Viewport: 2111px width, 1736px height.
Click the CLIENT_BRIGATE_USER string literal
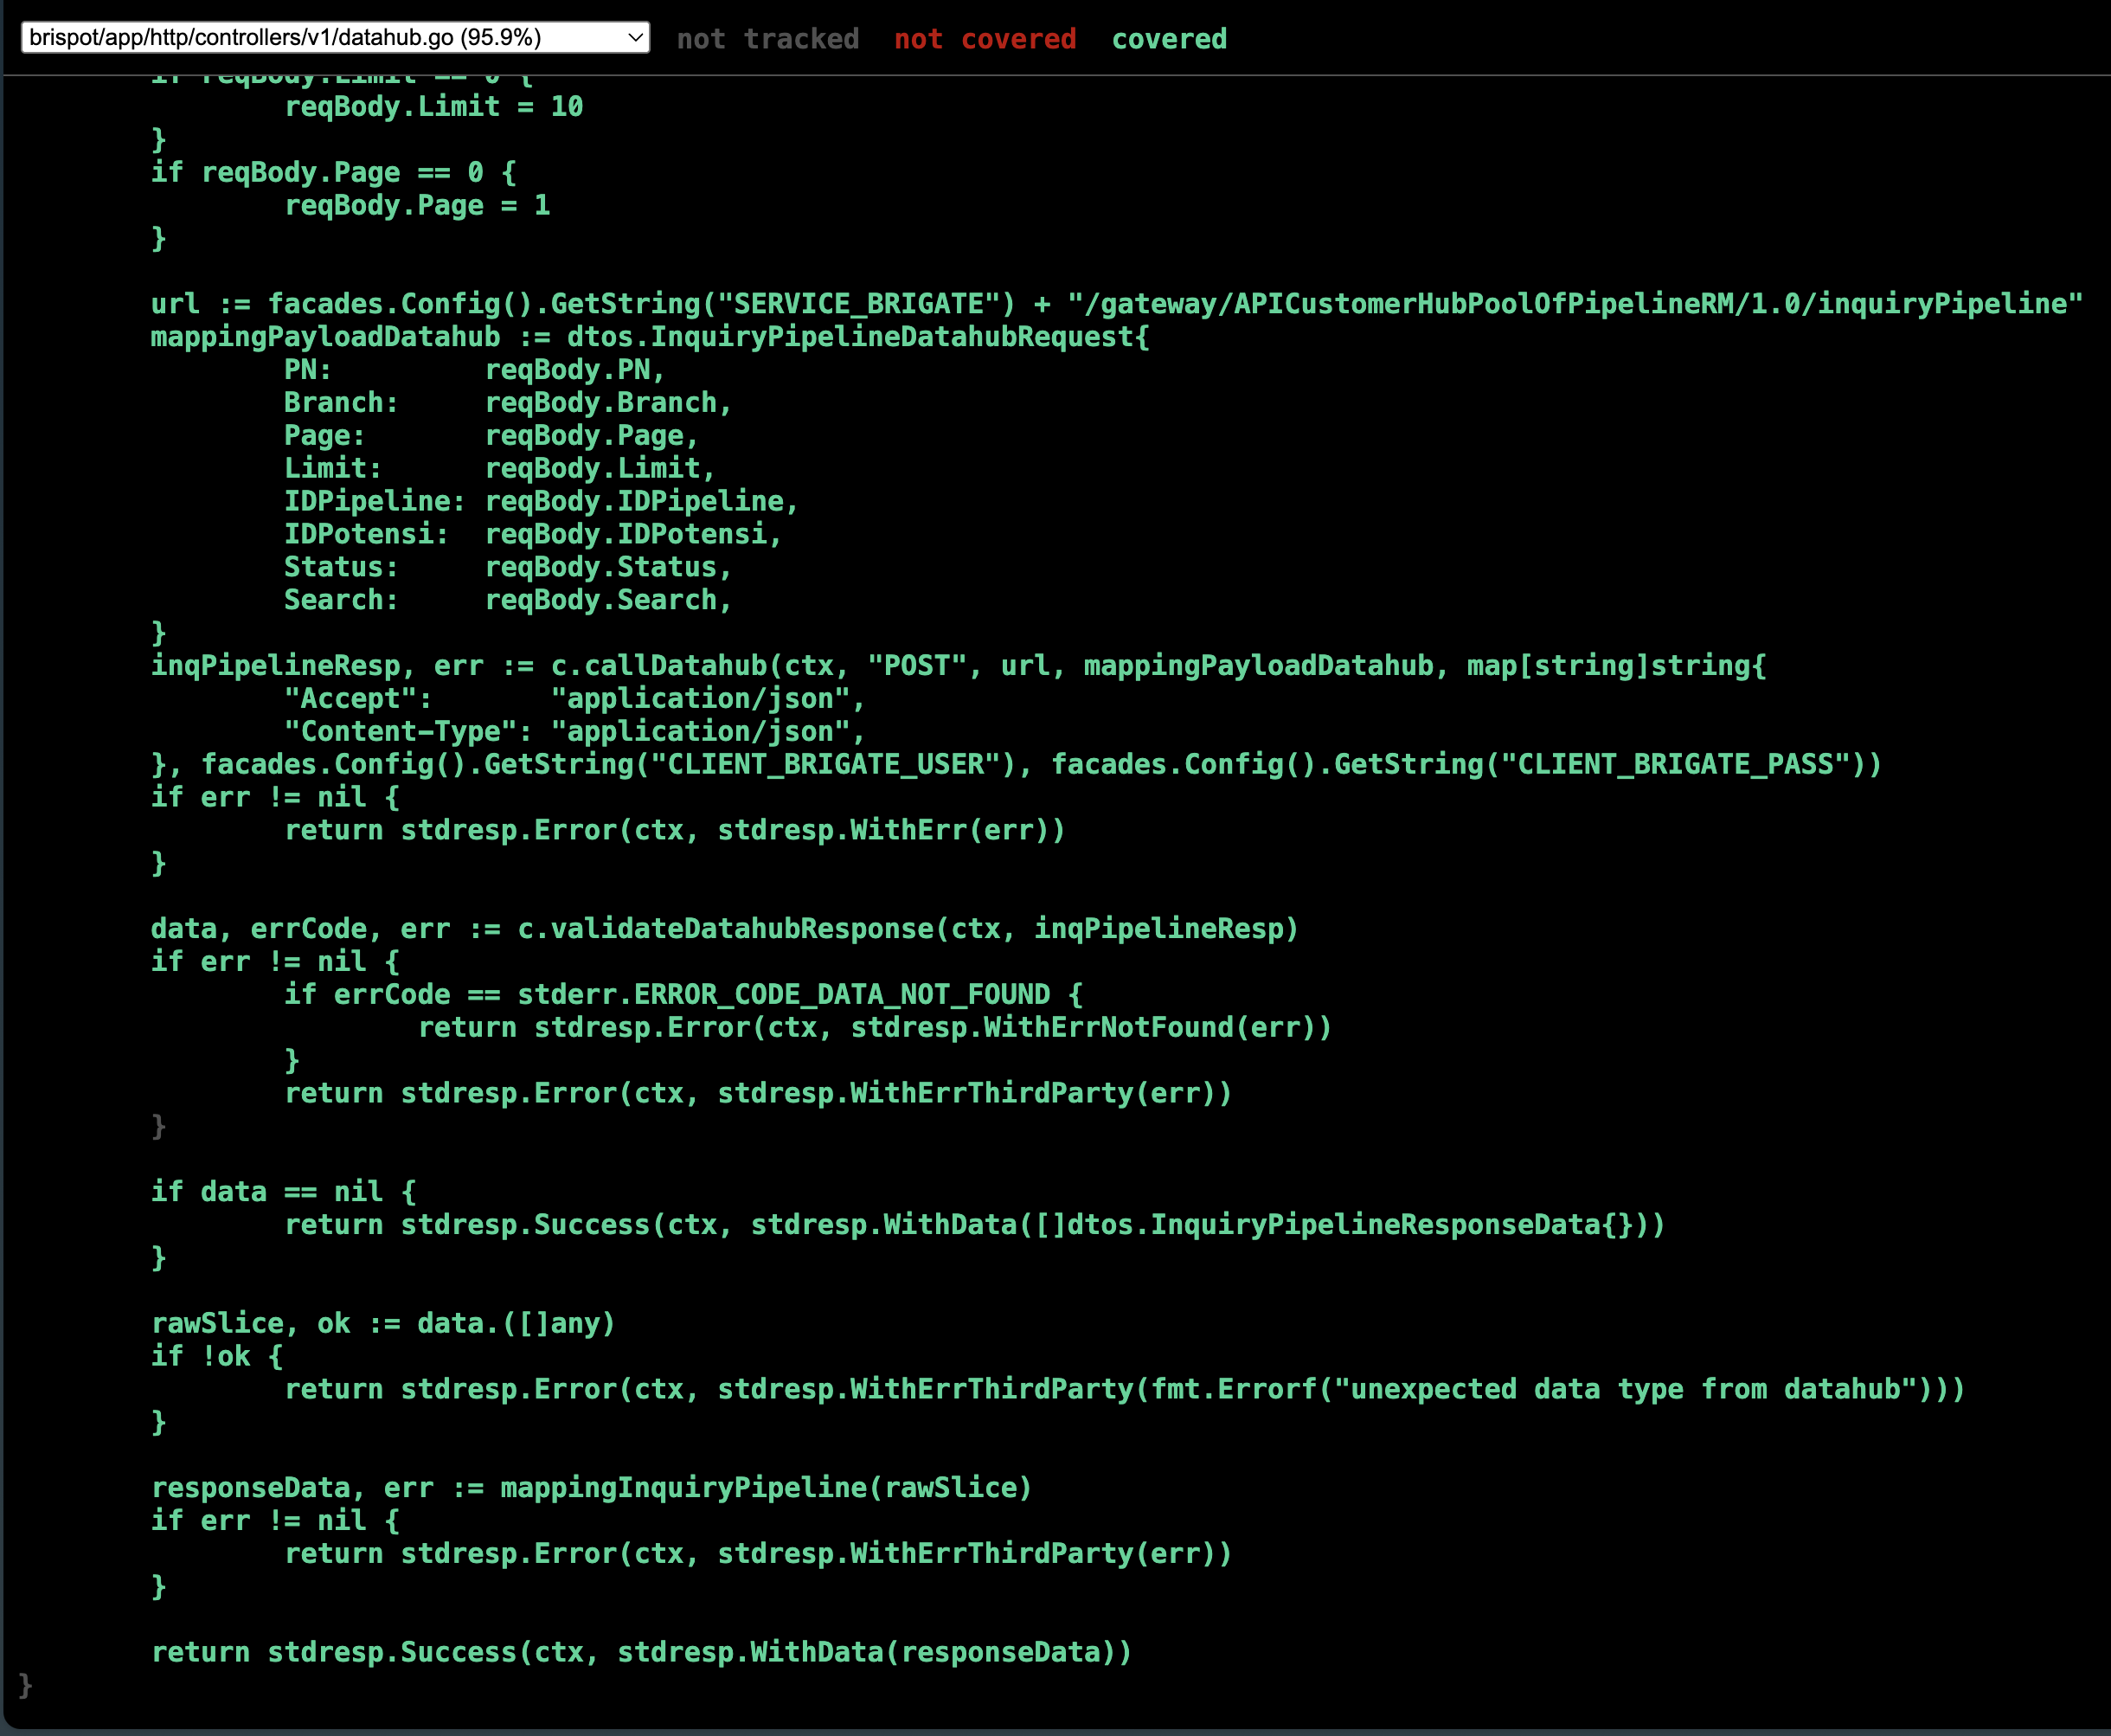click(825, 764)
